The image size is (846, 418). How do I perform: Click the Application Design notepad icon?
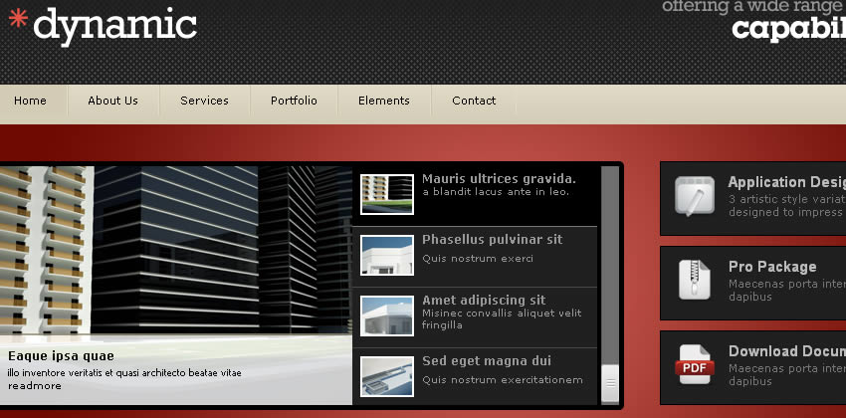click(x=694, y=196)
